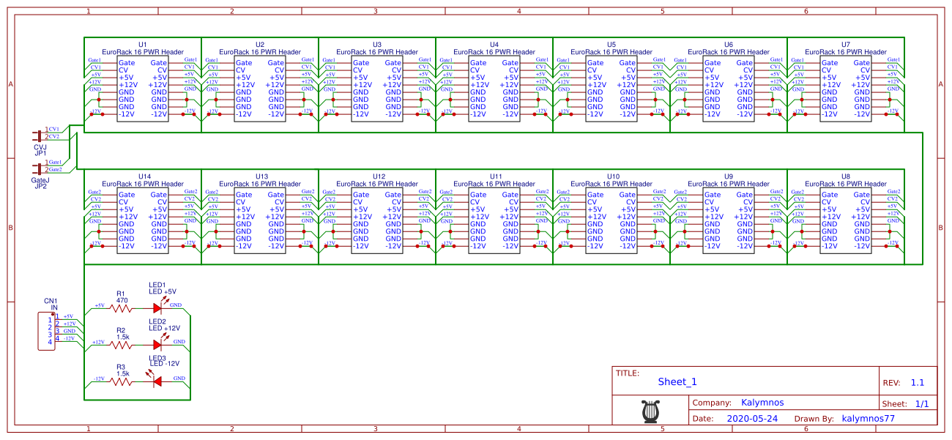Select the LED -12V diode symbol
The image size is (952, 440).
(157, 381)
